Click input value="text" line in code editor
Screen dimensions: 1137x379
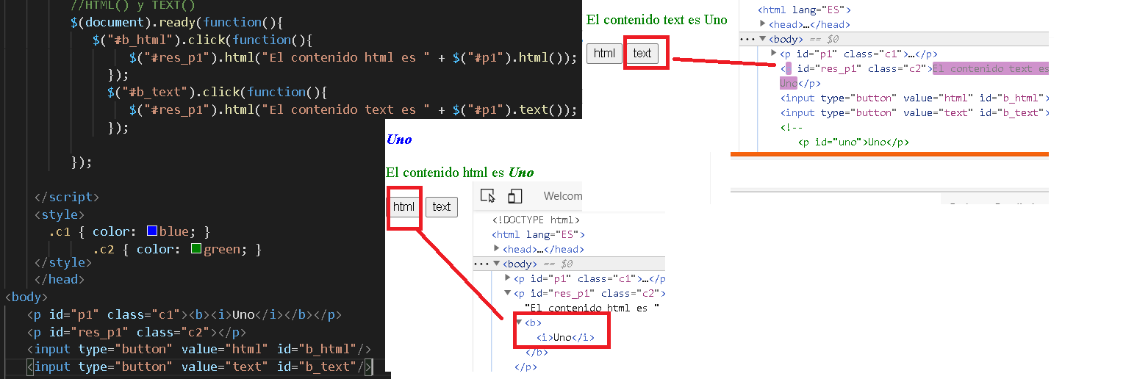click(x=198, y=367)
